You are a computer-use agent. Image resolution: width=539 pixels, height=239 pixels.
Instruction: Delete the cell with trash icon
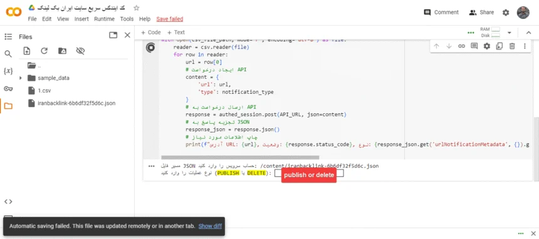point(512,46)
